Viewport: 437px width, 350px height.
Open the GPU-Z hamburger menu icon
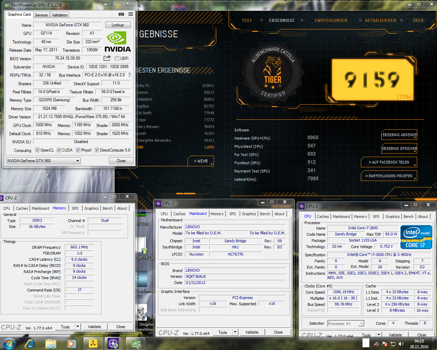[131, 14]
